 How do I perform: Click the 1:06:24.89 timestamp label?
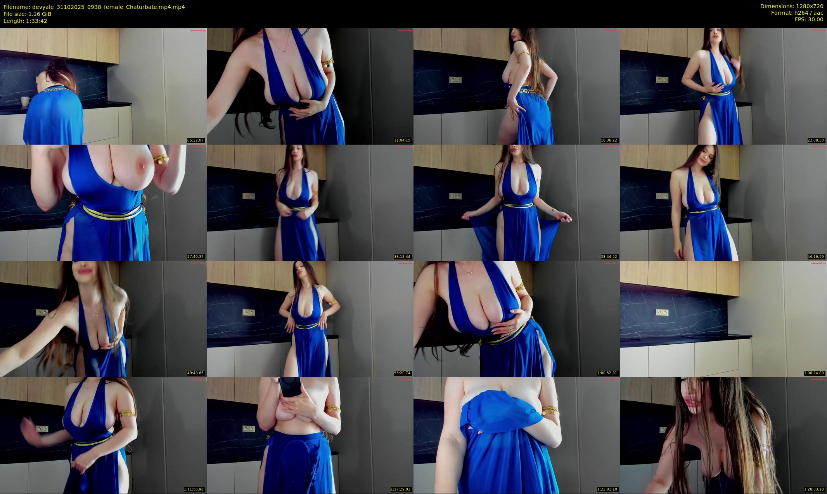tap(815, 373)
